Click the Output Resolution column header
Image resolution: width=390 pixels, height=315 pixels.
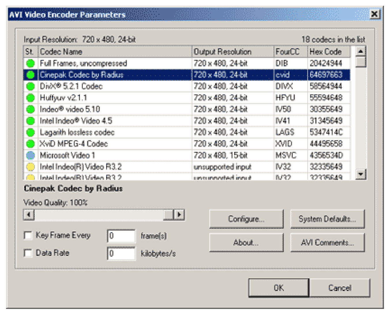coord(233,52)
